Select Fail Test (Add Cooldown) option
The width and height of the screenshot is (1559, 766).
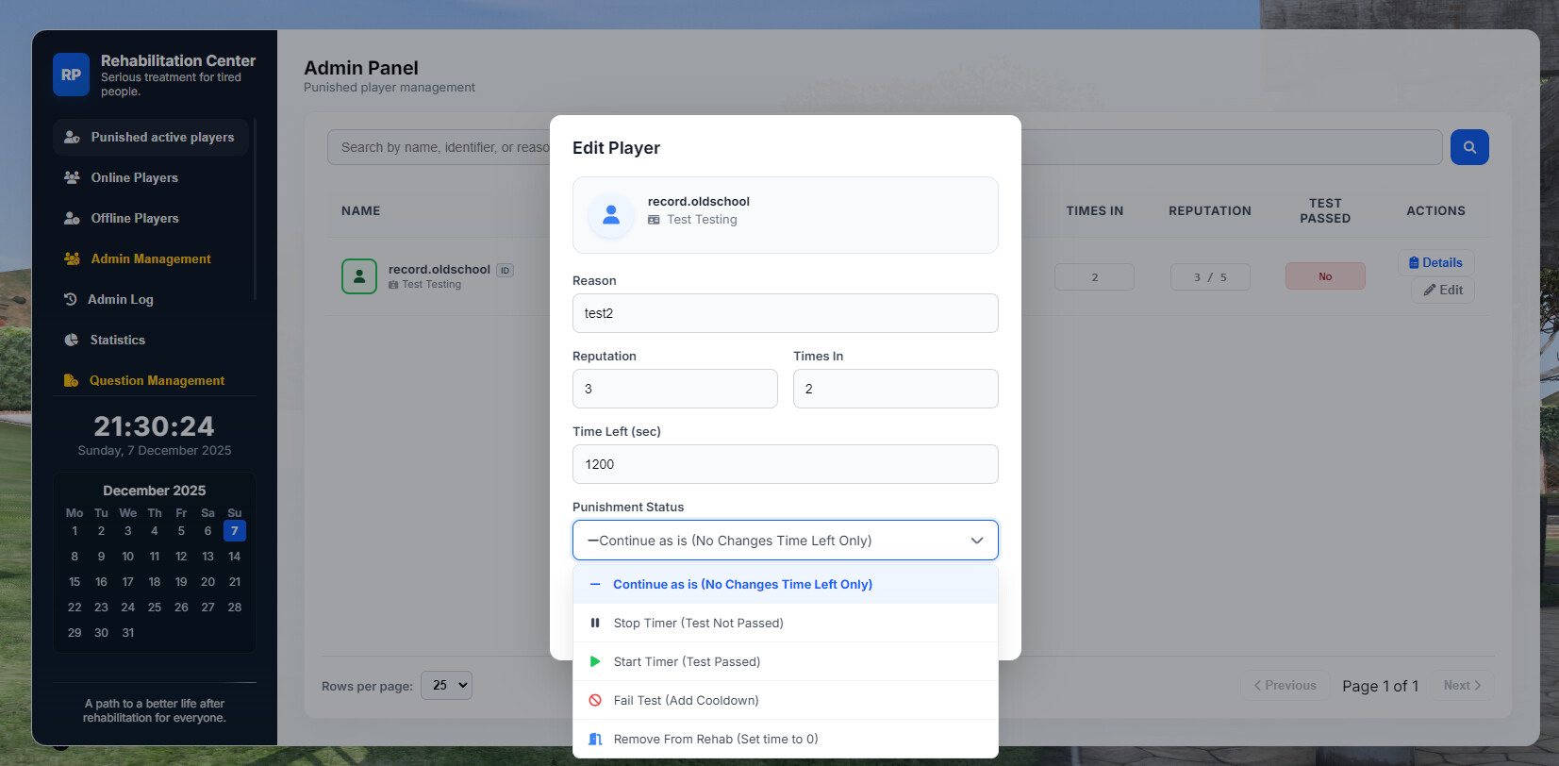click(x=686, y=700)
